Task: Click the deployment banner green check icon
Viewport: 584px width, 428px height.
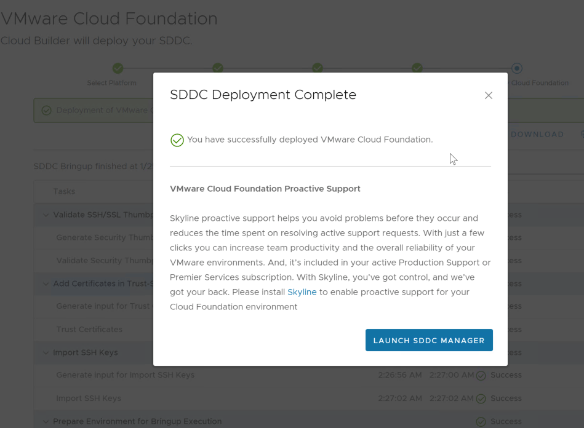Action: point(46,111)
